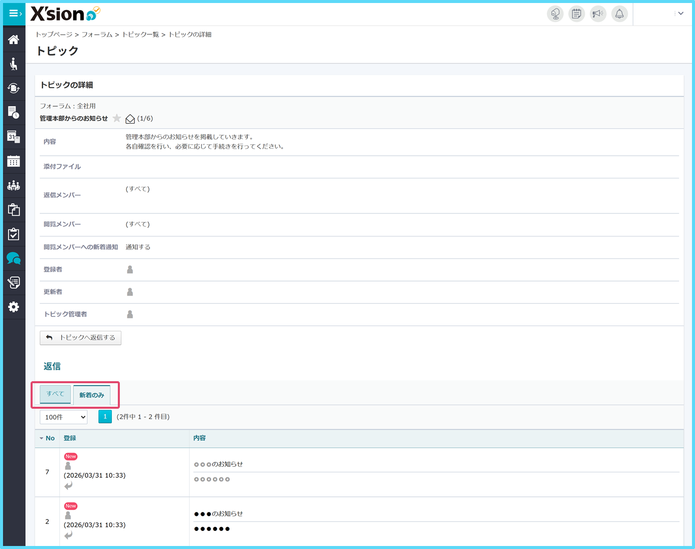Open the forum chat bubbles sidebar icon

coord(14,258)
